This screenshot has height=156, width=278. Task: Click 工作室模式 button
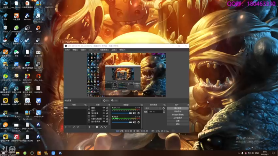coord(178,118)
